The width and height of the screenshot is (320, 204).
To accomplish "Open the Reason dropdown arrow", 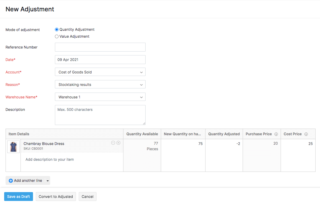I will click(x=142, y=84).
